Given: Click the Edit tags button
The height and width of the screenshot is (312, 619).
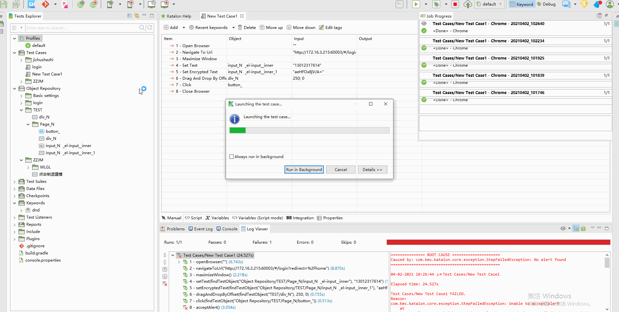Looking at the screenshot, I should point(330,28).
